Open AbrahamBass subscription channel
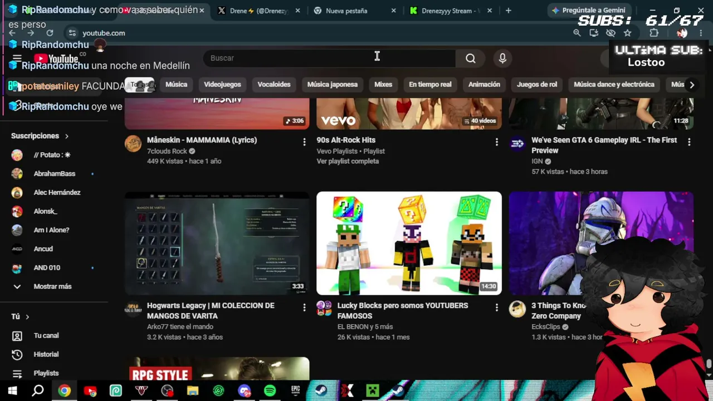Image resolution: width=713 pixels, height=401 pixels. (54, 174)
